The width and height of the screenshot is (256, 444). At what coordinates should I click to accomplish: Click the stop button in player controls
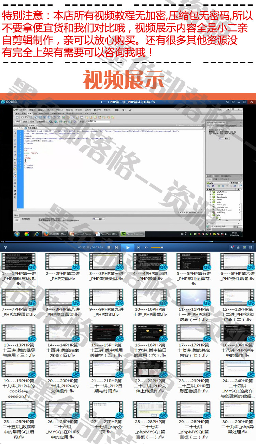(109, 247)
